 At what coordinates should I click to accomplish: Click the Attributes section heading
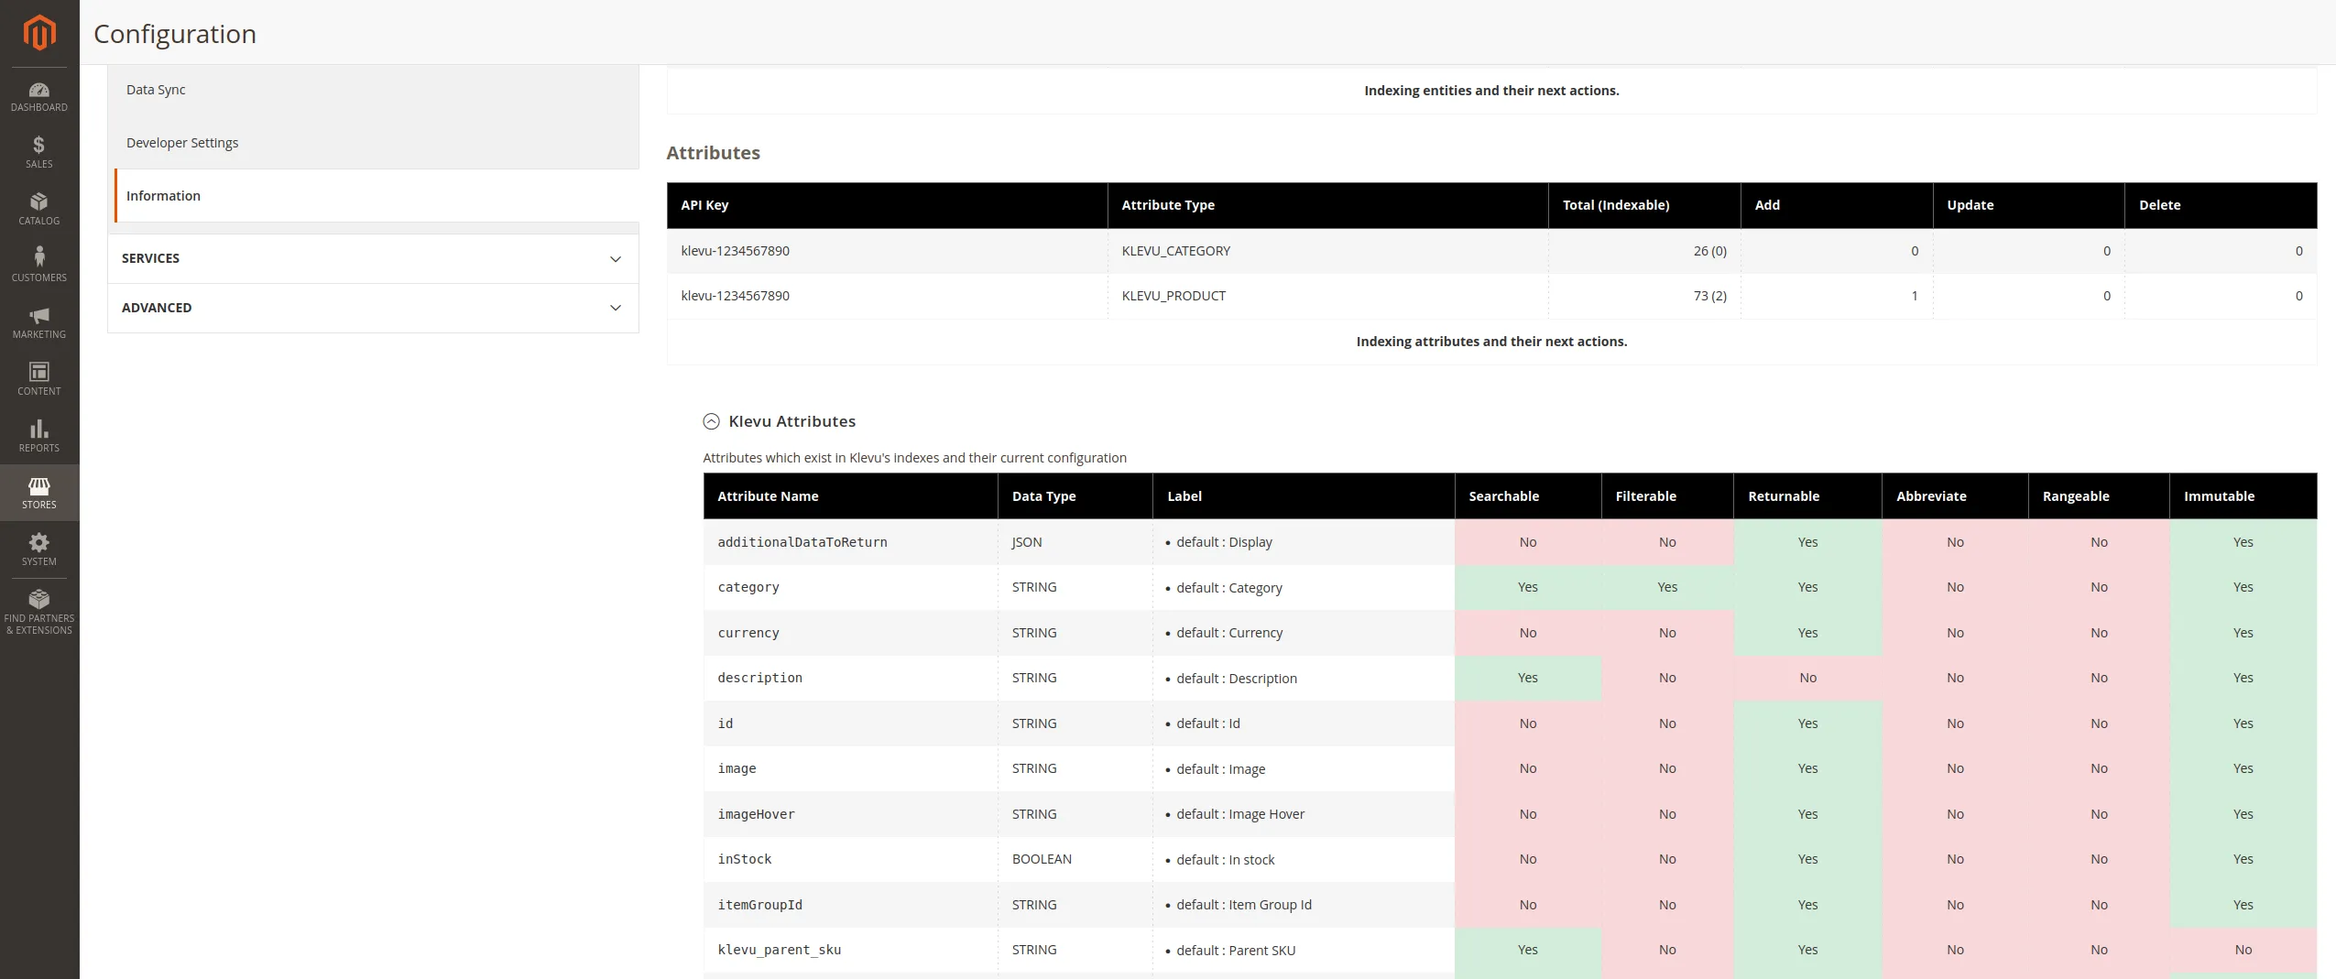pyautogui.click(x=713, y=153)
